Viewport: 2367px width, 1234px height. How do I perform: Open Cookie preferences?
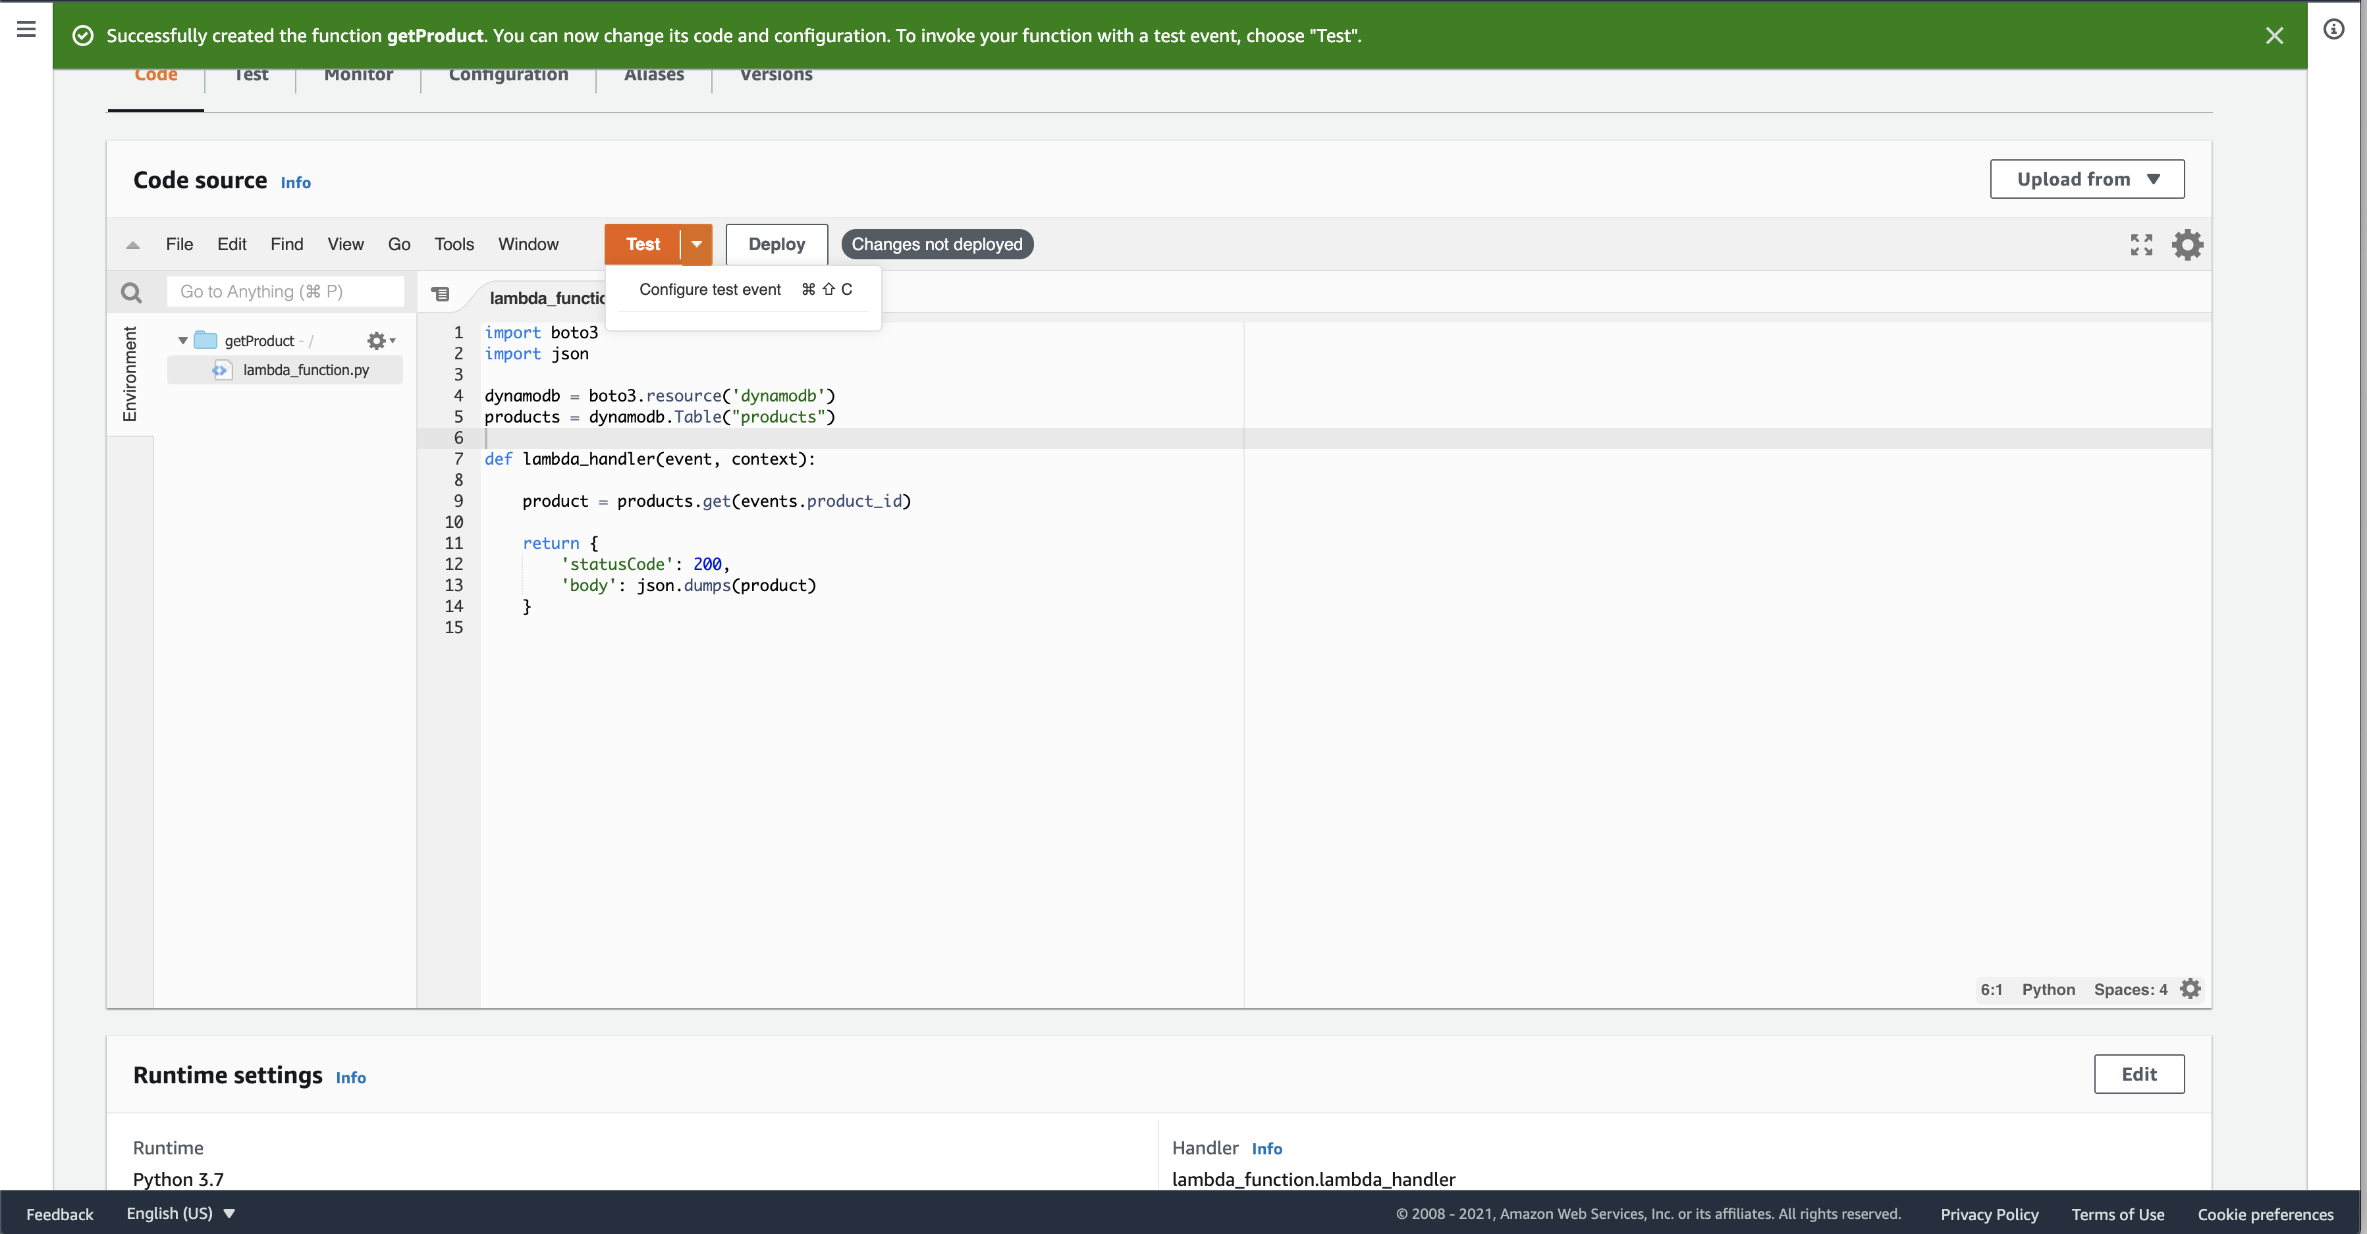click(2265, 1214)
